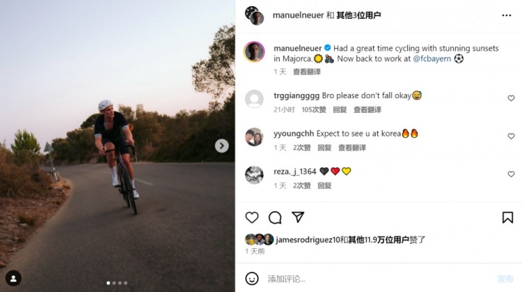Select the second carousel dot indicator

tap(114, 283)
